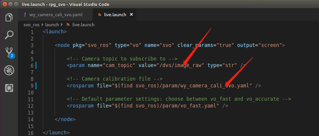The image size is (319, 136).
Task: Click the "Camera calibration file" comment
Action: (x=115, y=79)
